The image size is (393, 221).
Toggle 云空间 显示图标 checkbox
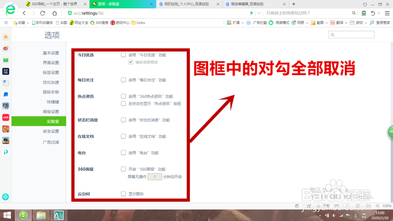[123, 193]
